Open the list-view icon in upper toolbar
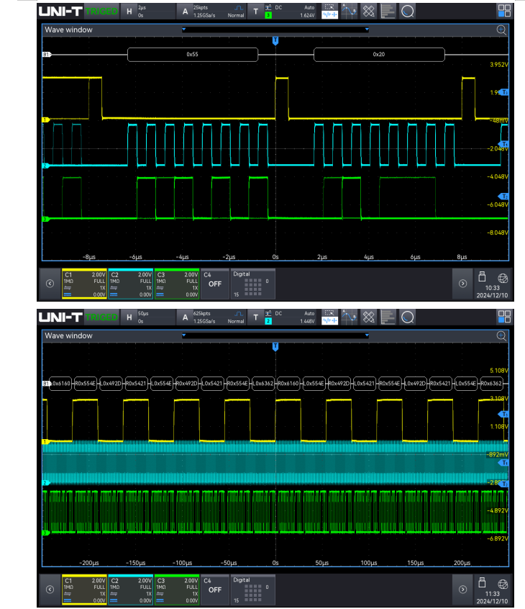This screenshot has width=525, height=609. [x=388, y=11]
